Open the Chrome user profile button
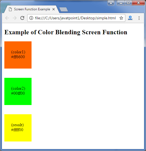The width and height of the screenshot is (146, 151). (111, 3)
